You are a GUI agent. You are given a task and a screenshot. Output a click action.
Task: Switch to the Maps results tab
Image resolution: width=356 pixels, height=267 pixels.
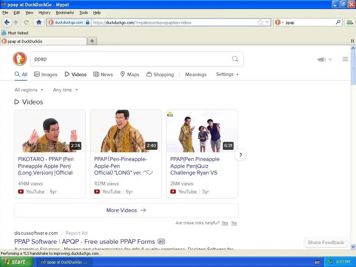tap(130, 74)
